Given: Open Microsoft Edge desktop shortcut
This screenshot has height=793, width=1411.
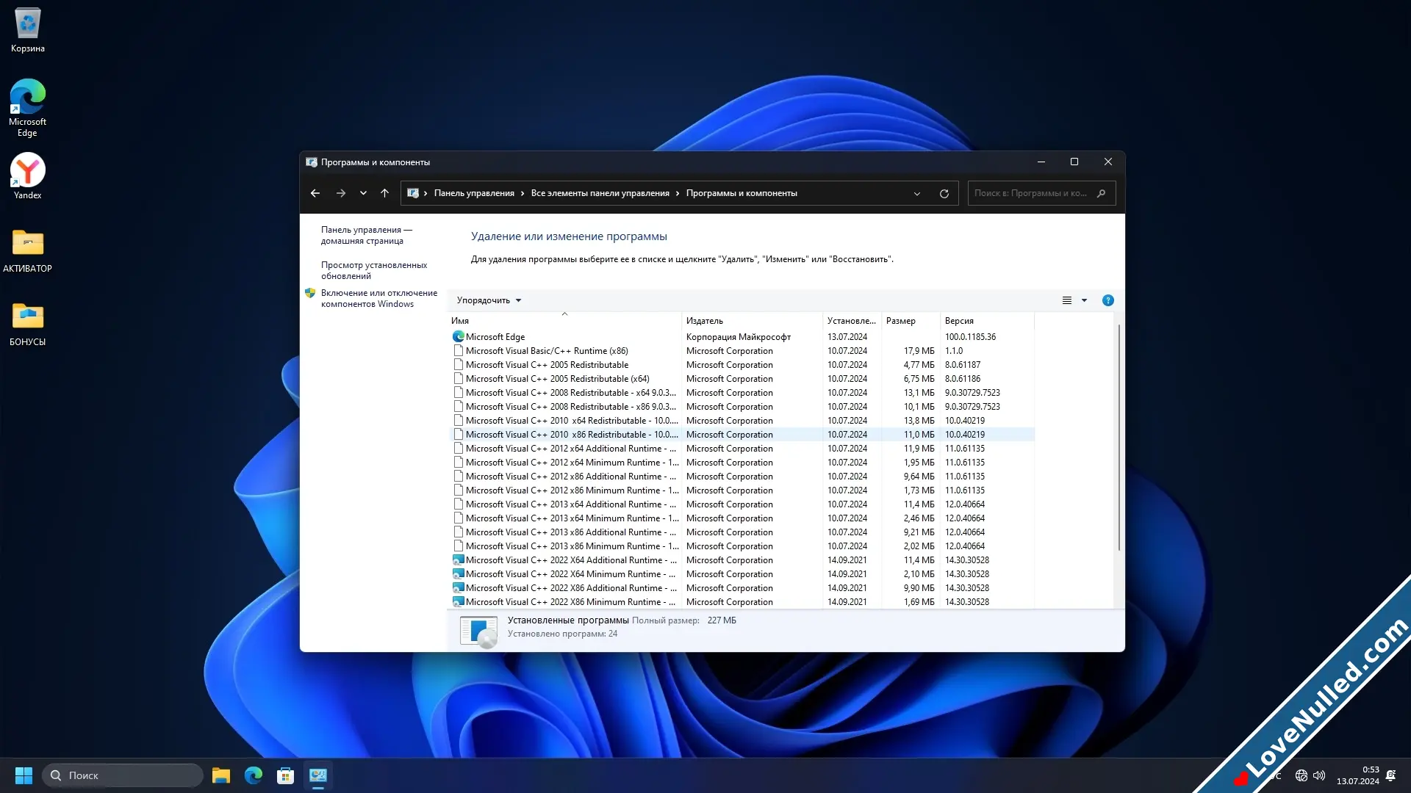Looking at the screenshot, I should 27,107.
